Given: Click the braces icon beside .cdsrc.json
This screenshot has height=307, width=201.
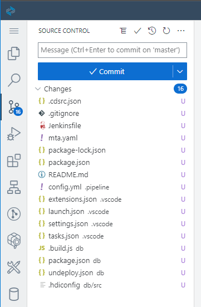Looking at the screenshot, I should 42,101.
